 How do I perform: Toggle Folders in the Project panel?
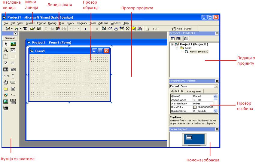click(186, 39)
